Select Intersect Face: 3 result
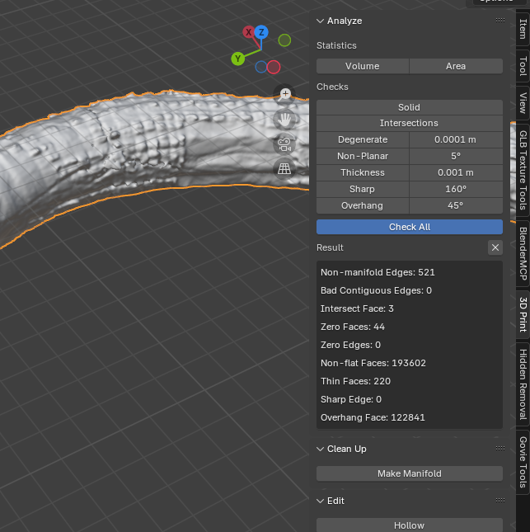Viewport: 530px width, 532px height. pyautogui.click(x=357, y=308)
